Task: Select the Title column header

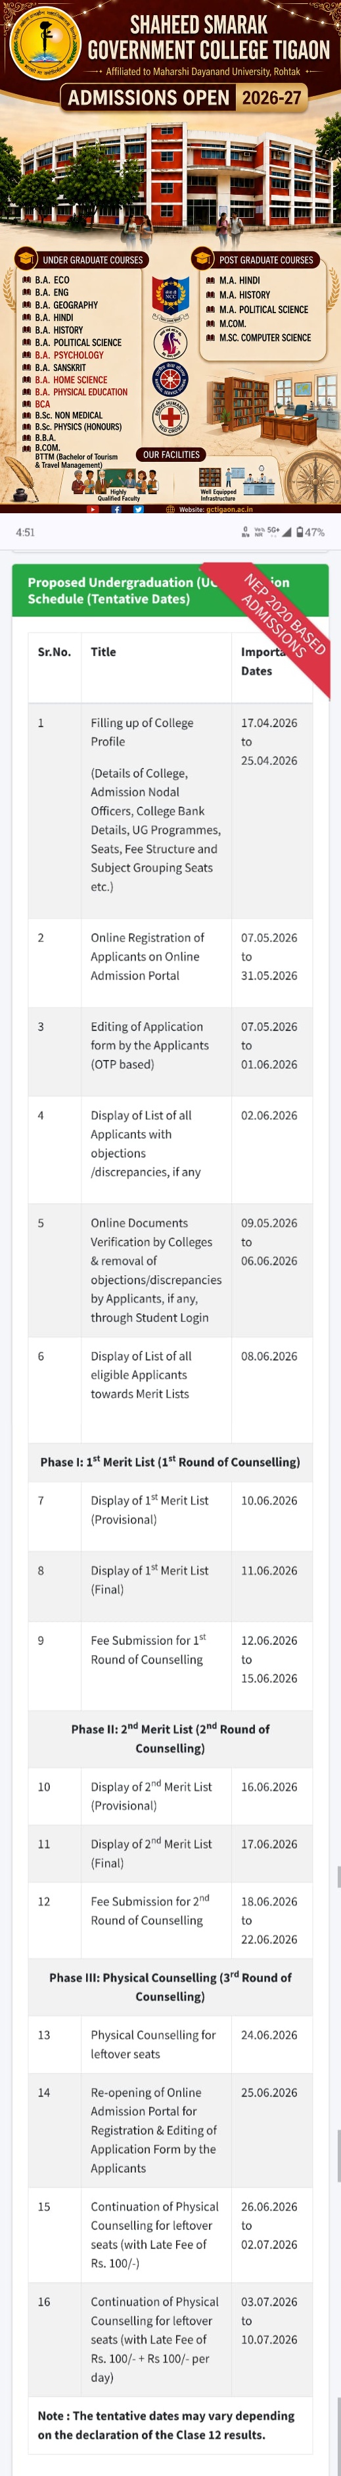Action: tap(102, 651)
